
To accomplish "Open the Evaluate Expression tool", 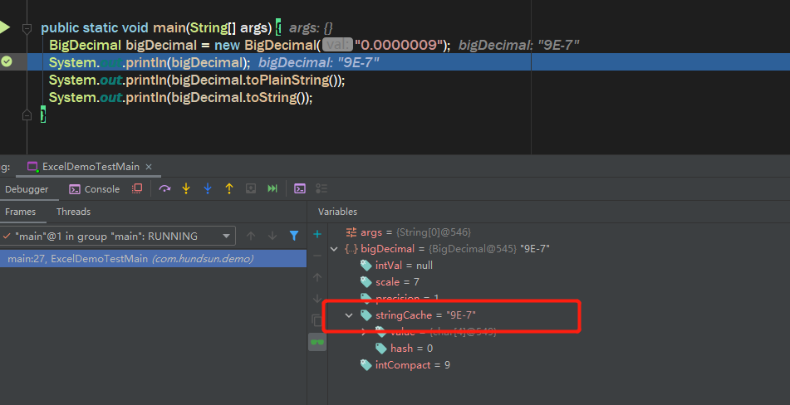I will point(300,188).
